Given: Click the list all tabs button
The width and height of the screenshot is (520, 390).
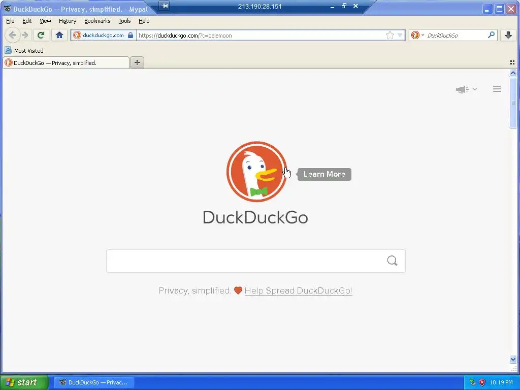Looking at the screenshot, I should [x=512, y=62].
